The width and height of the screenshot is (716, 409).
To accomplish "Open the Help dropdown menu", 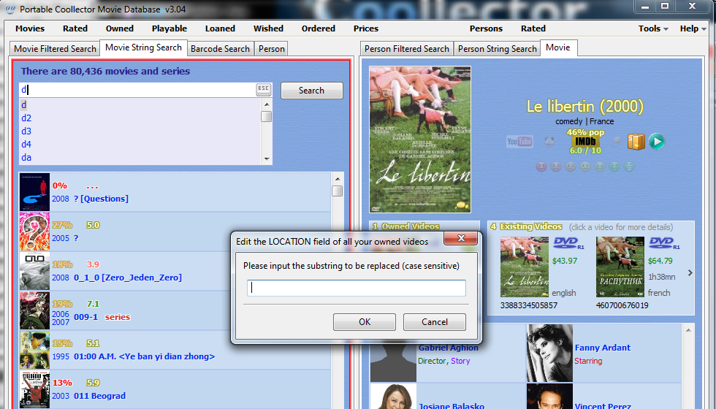I will (693, 28).
